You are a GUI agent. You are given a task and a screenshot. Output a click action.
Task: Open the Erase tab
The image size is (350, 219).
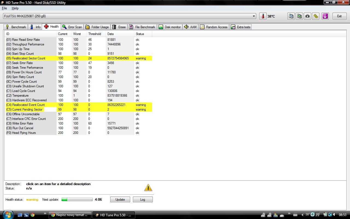pos(119,27)
